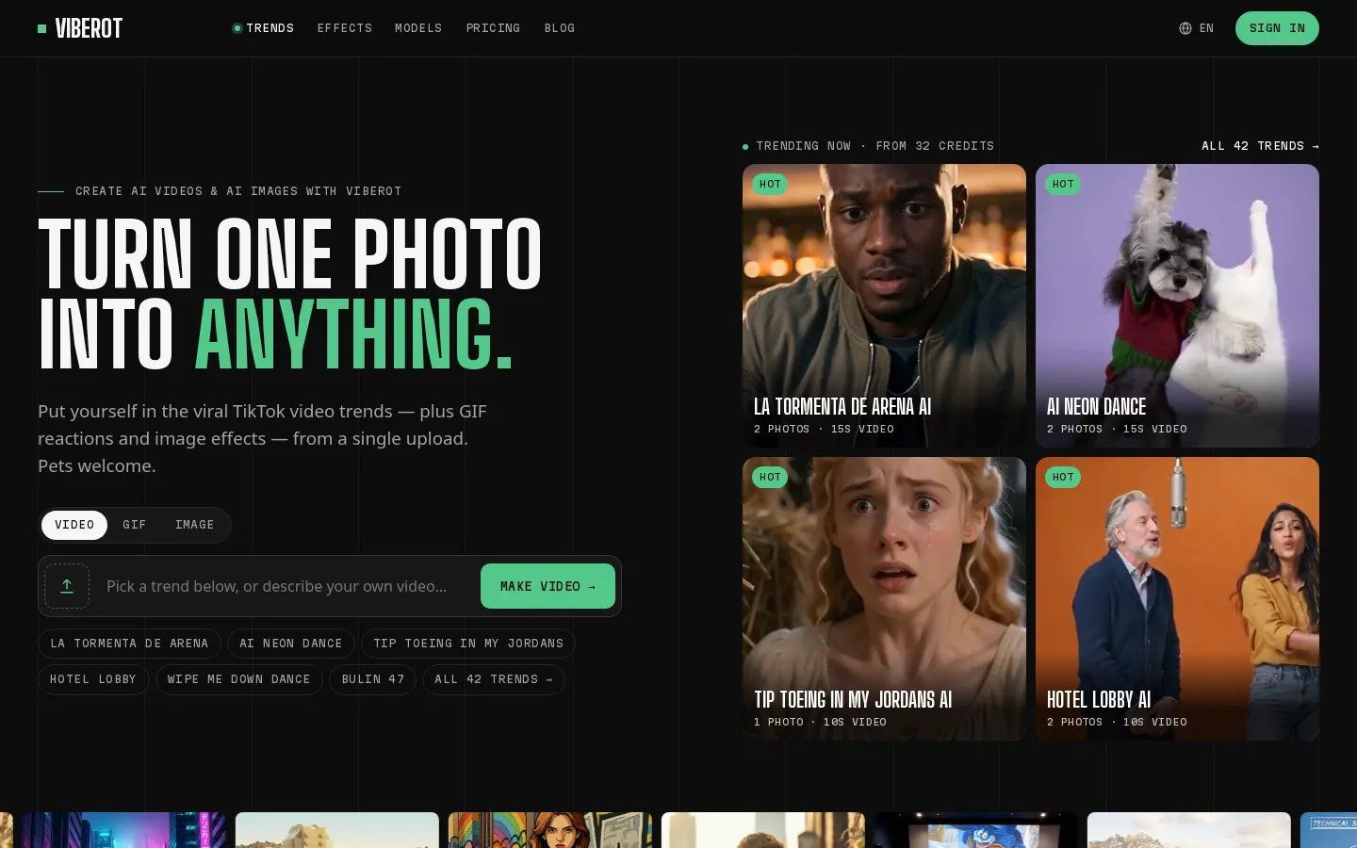Open the Hotel Lobby AI card
Image resolution: width=1357 pixels, height=848 pixels.
[1177, 598]
